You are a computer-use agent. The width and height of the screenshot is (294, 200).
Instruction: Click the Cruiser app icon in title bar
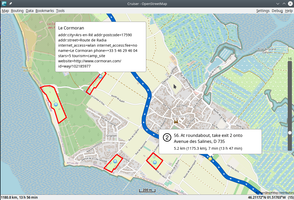tap(4, 4)
